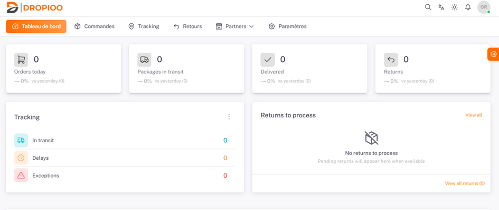
Task: Click the Delays count 0
Action: click(x=225, y=158)
